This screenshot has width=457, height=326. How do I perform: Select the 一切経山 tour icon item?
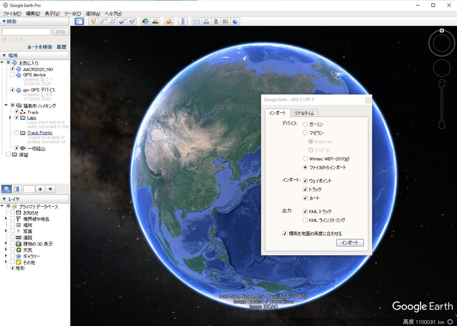[23, 148]
